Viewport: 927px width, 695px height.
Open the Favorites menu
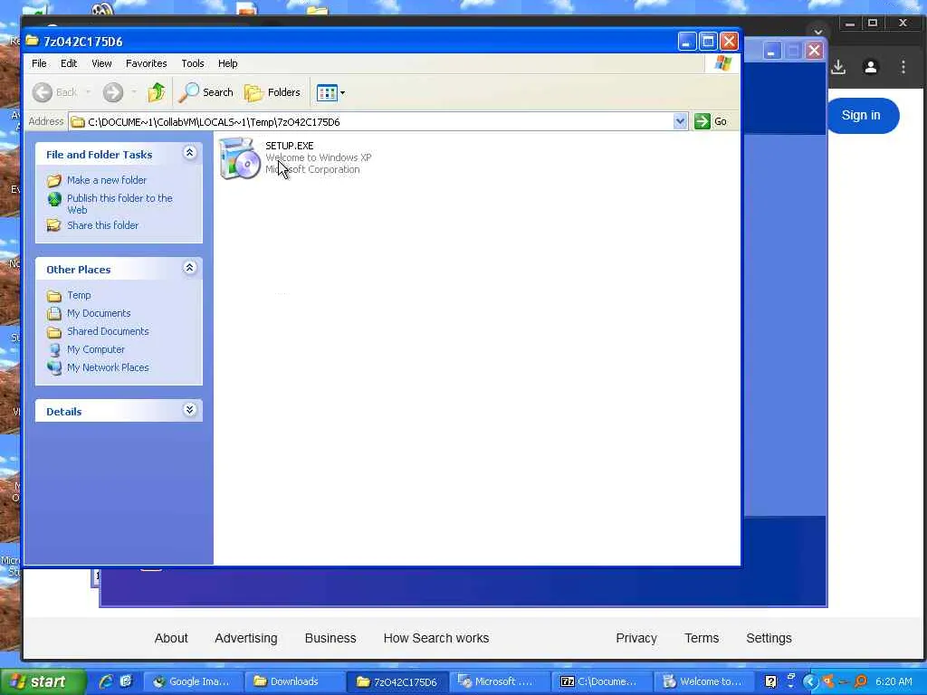tap(146, 63)
